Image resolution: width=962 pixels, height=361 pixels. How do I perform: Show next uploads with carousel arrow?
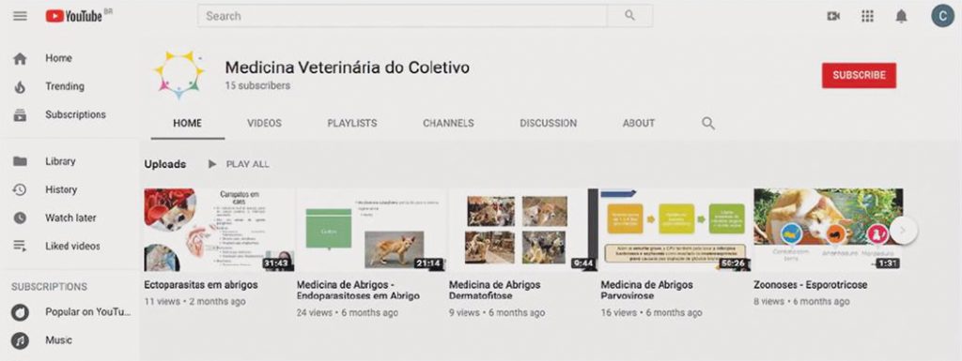tap(903, 231)
